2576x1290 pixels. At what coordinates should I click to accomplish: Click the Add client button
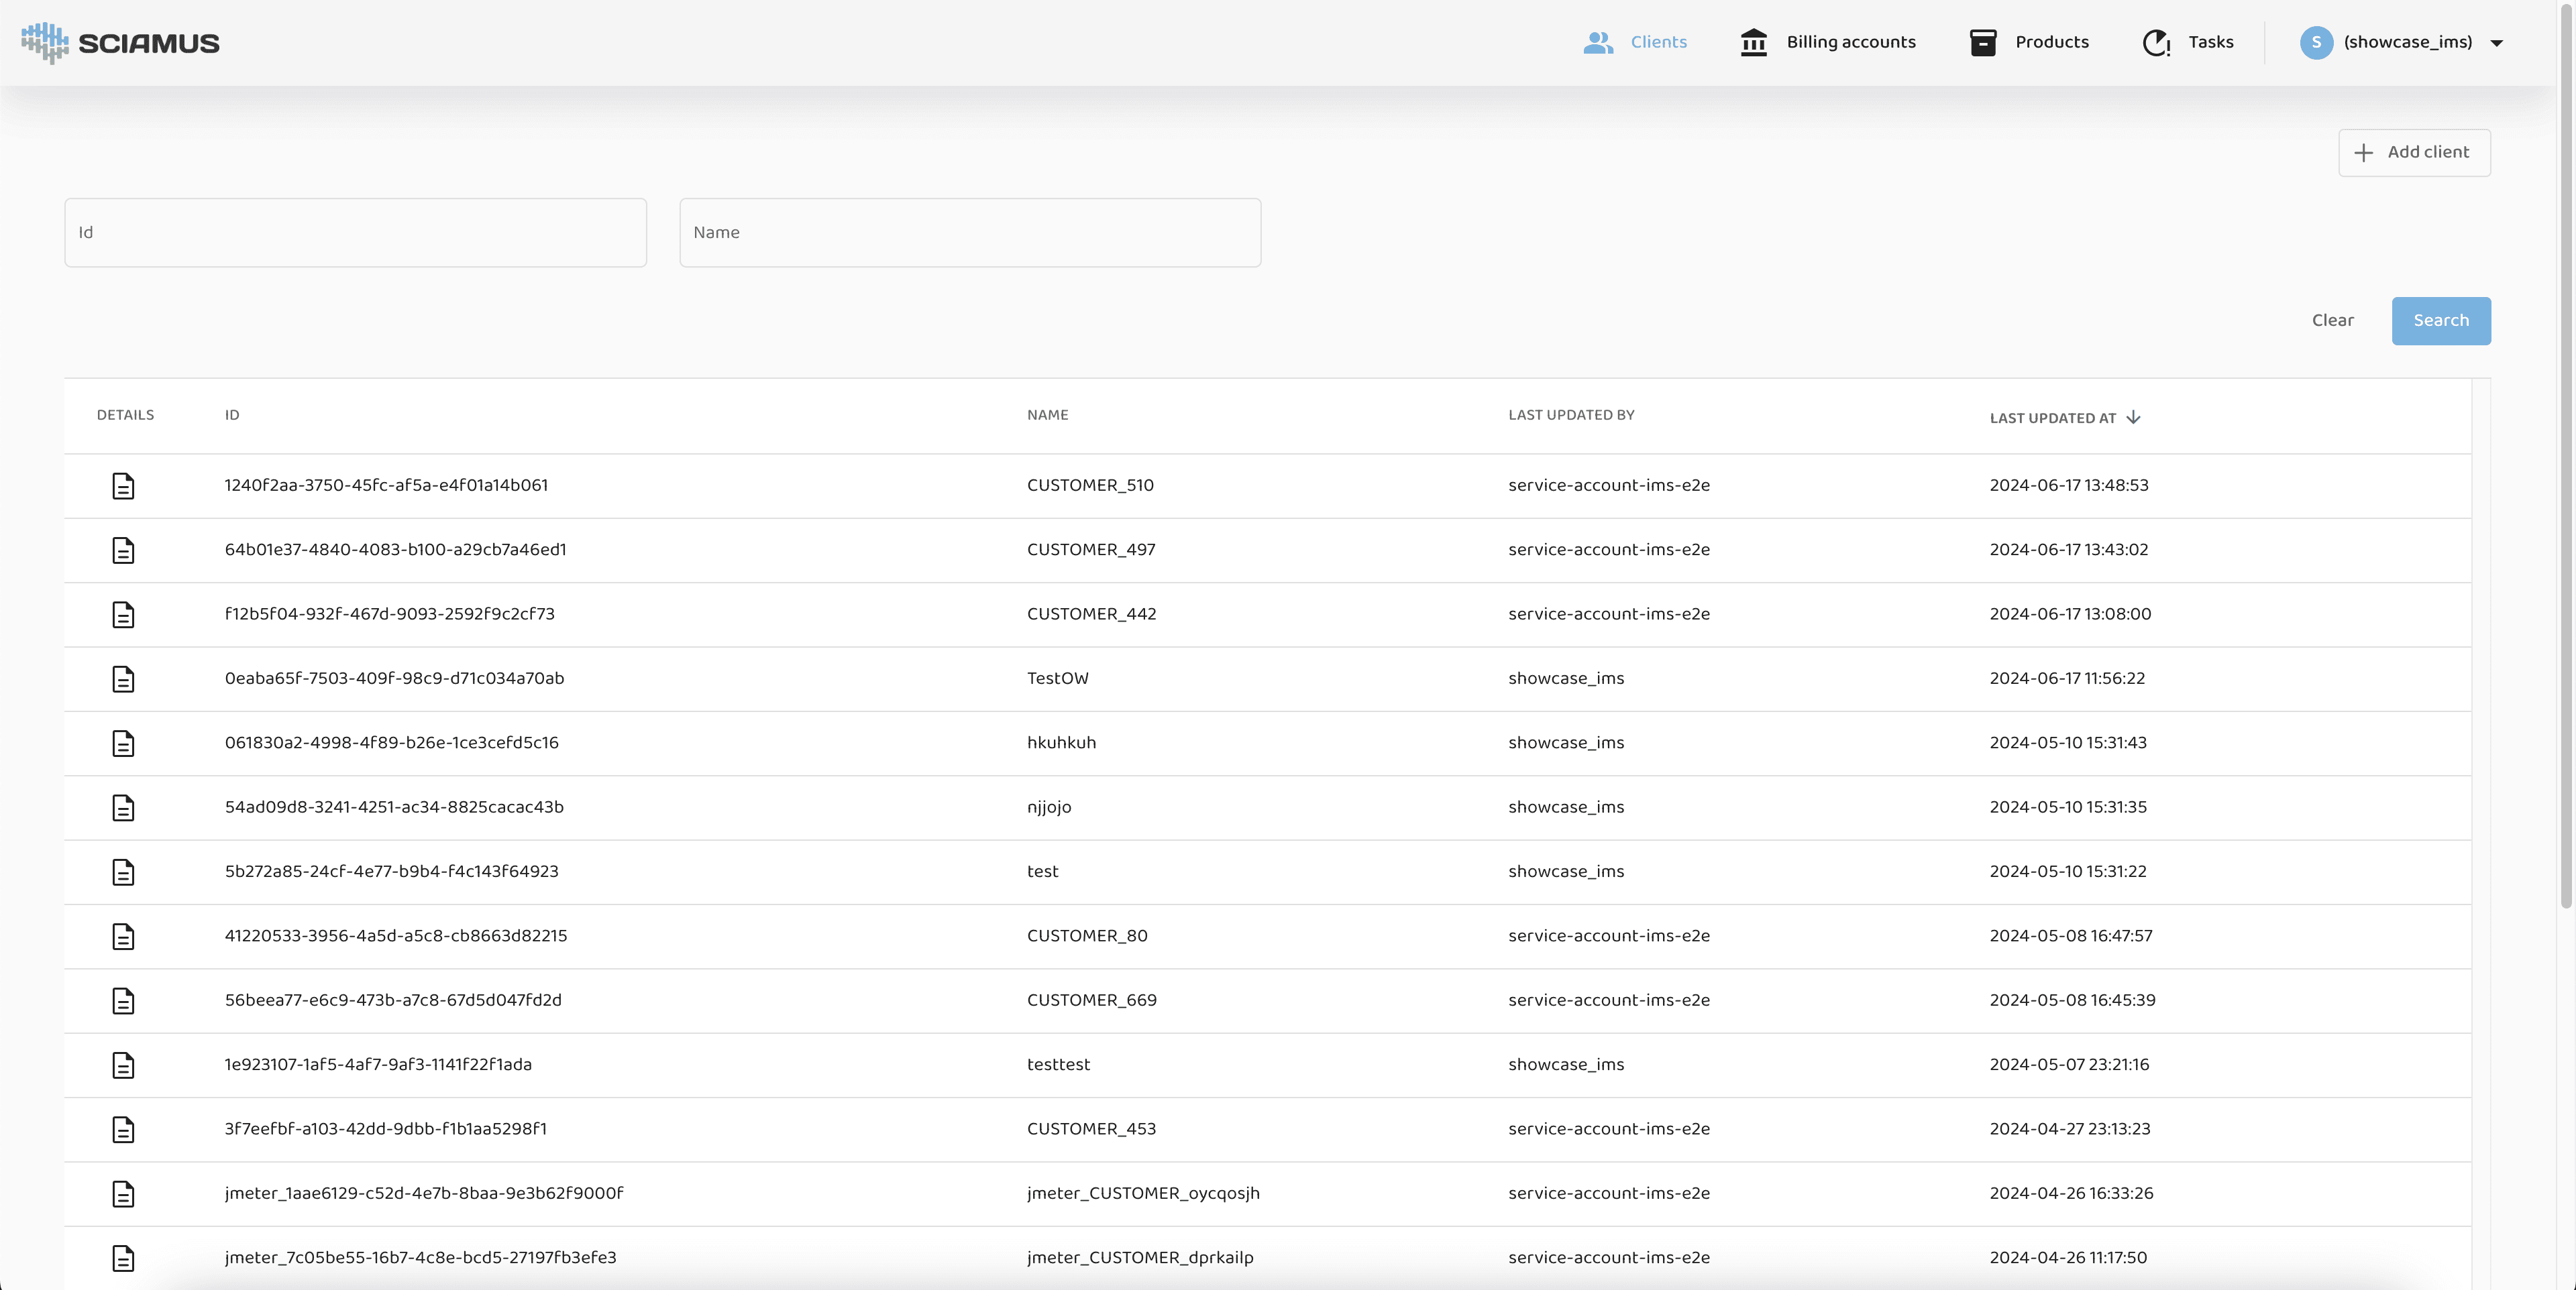click(2414, 153)
